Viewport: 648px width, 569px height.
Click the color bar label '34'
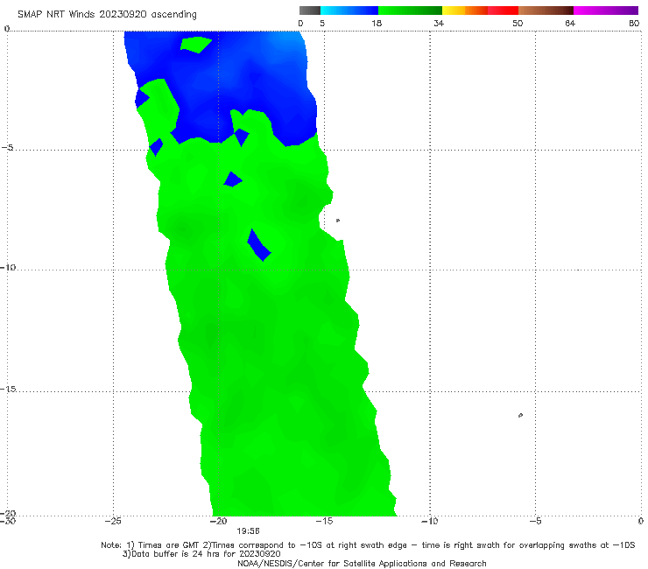click(439, 24)
